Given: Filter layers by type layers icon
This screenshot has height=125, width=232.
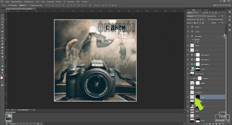Looking at the screenshot, I should 210,13.
